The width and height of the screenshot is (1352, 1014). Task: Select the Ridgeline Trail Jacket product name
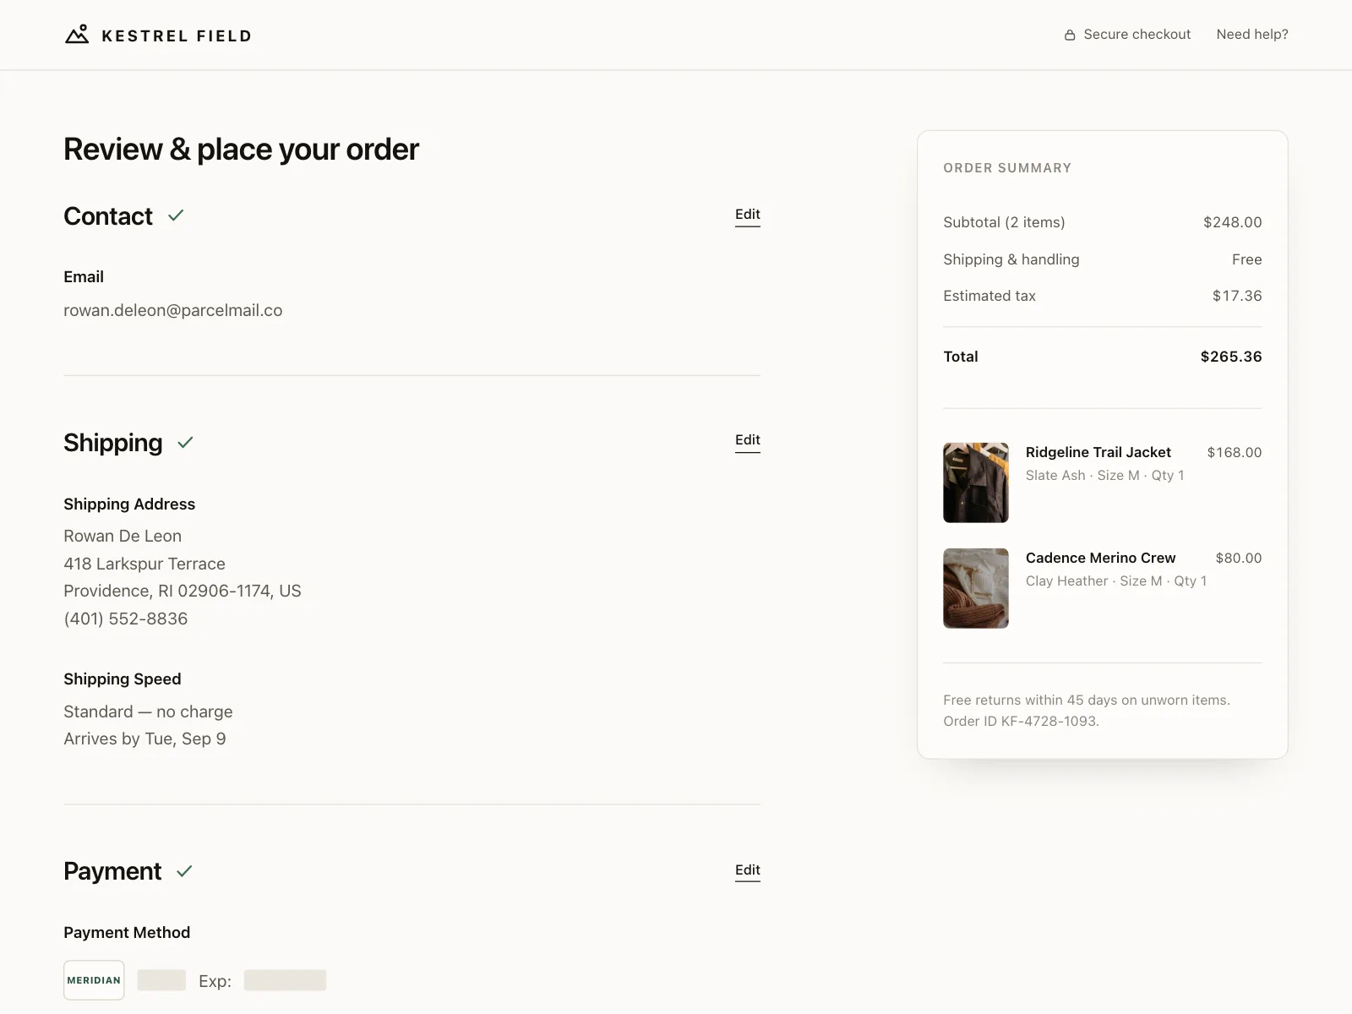pos(1098,452)
